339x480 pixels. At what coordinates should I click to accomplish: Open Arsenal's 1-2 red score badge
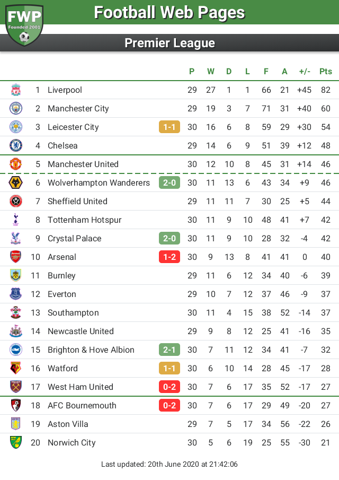(169, 257)
